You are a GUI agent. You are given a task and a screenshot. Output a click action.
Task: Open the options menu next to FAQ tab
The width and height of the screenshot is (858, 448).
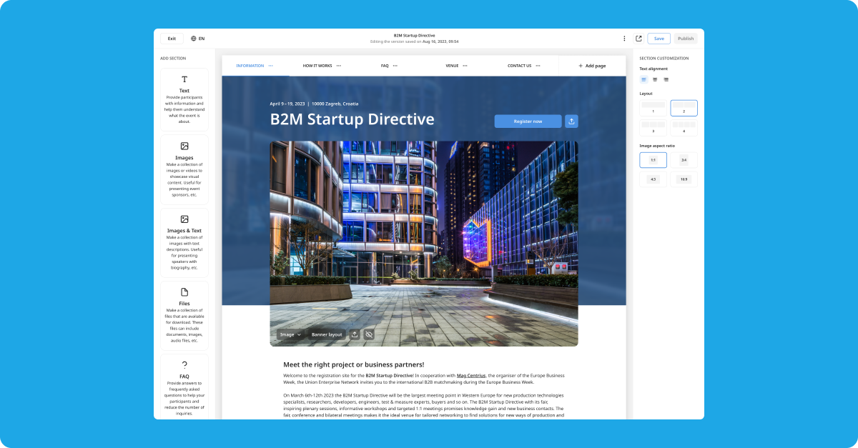point(395,65)
